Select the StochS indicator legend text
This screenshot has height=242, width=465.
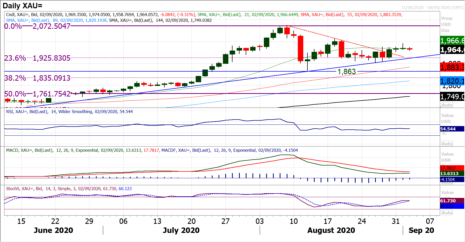click(x=69, y=189)
